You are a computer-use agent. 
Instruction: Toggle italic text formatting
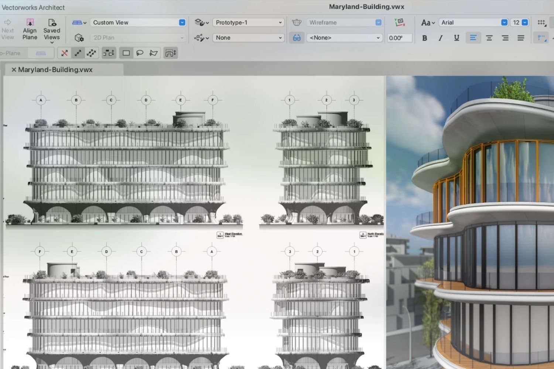440,38
